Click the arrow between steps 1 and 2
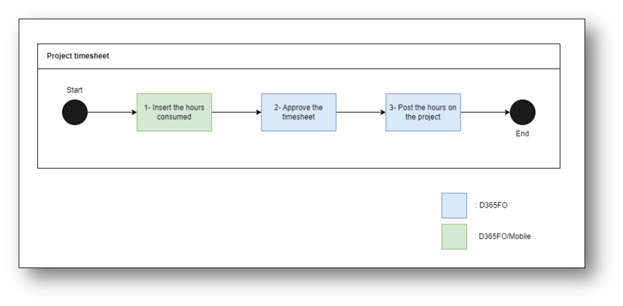 point(236,113)
